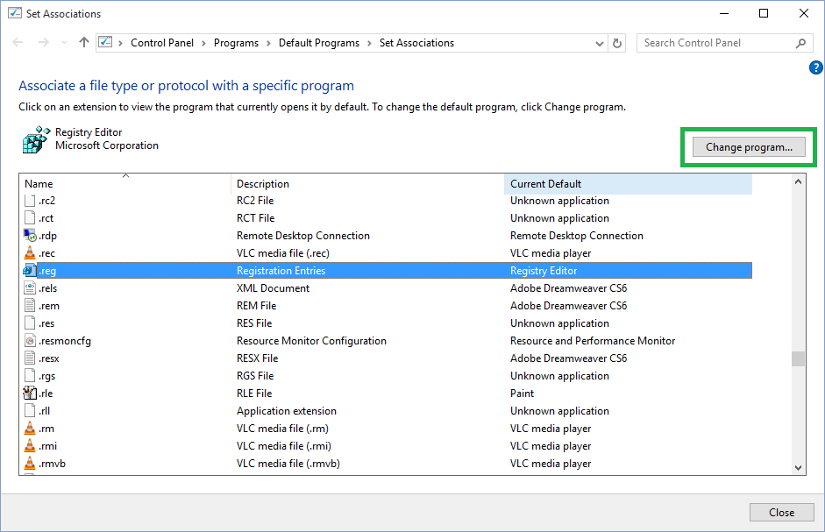The width and height of the screenshot is (825, 532).
Task: Click the search magnifier icon
Action: pyautogui.click(x=800, y=43)
